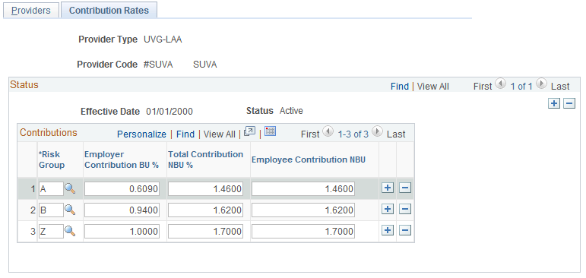Sort by Risk Group column header

pyautogui.click(x=52, y=160)
